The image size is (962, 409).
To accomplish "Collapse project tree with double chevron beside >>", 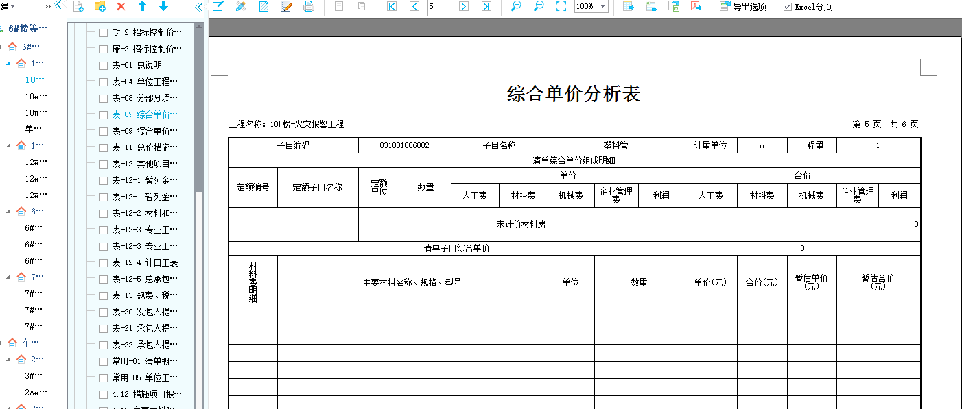I will click(x=58, y=6).
